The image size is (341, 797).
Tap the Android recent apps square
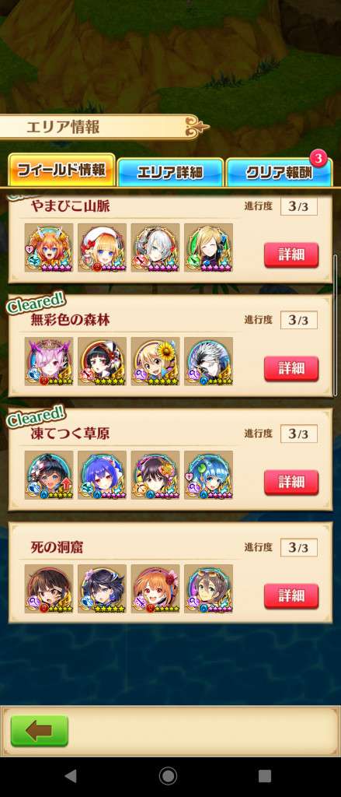[x=264, y=776]
